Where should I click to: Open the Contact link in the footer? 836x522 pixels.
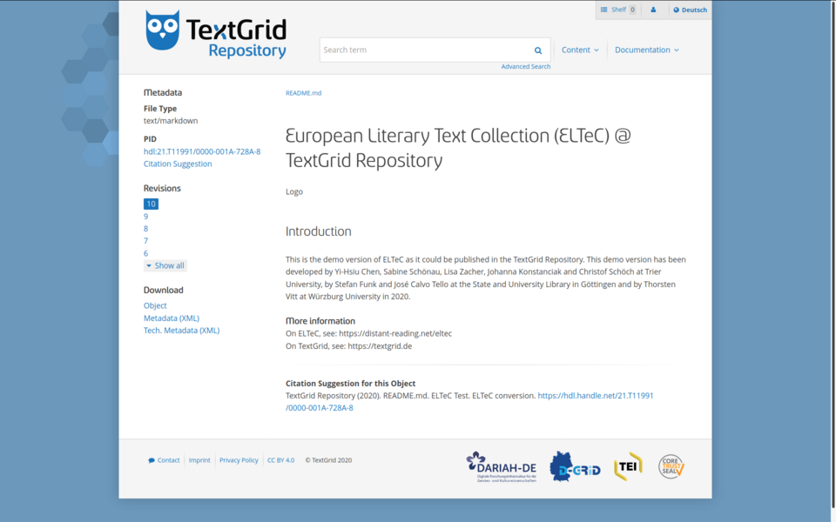[x=165, y=460]
